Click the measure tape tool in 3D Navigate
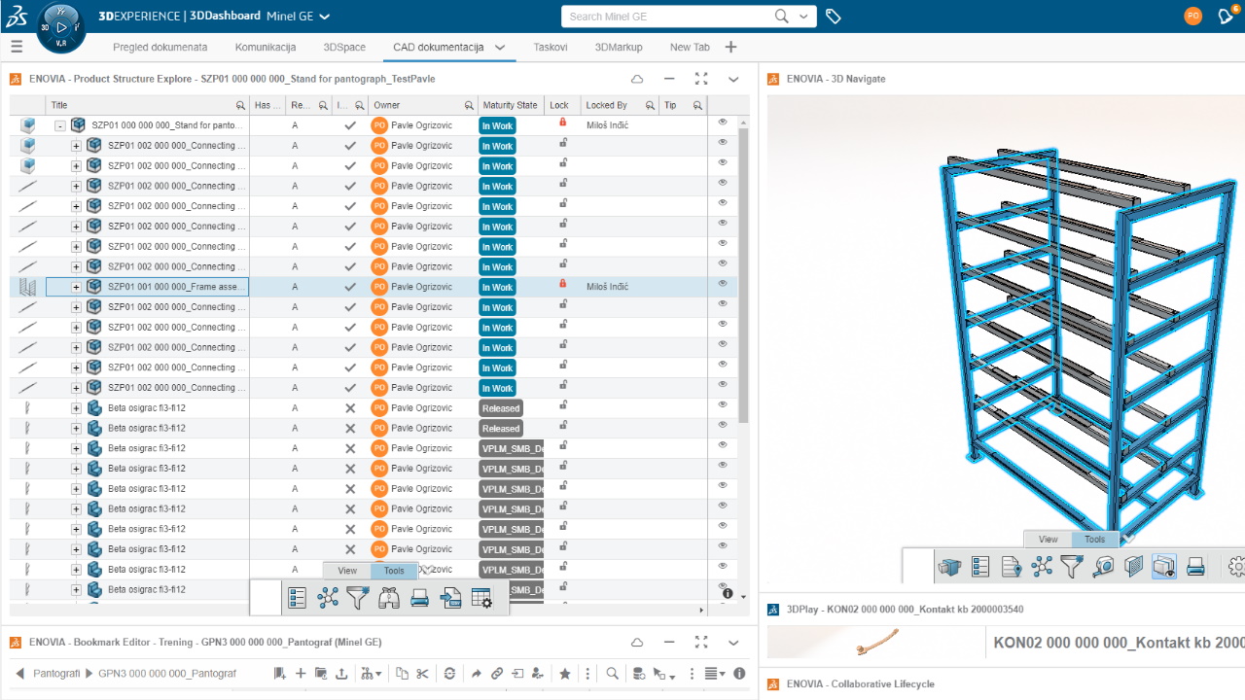Image resolution: width=1245 pixels, height=700 pixels. (1103, 567)
